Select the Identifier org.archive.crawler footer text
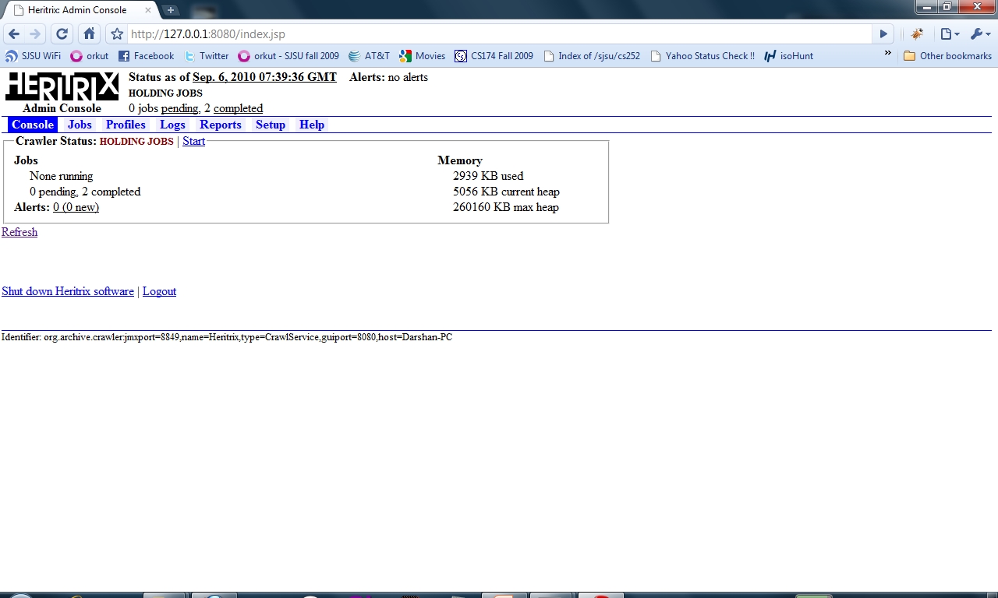The width and height of the screenshot is (998, 598). tap(227, 337)
